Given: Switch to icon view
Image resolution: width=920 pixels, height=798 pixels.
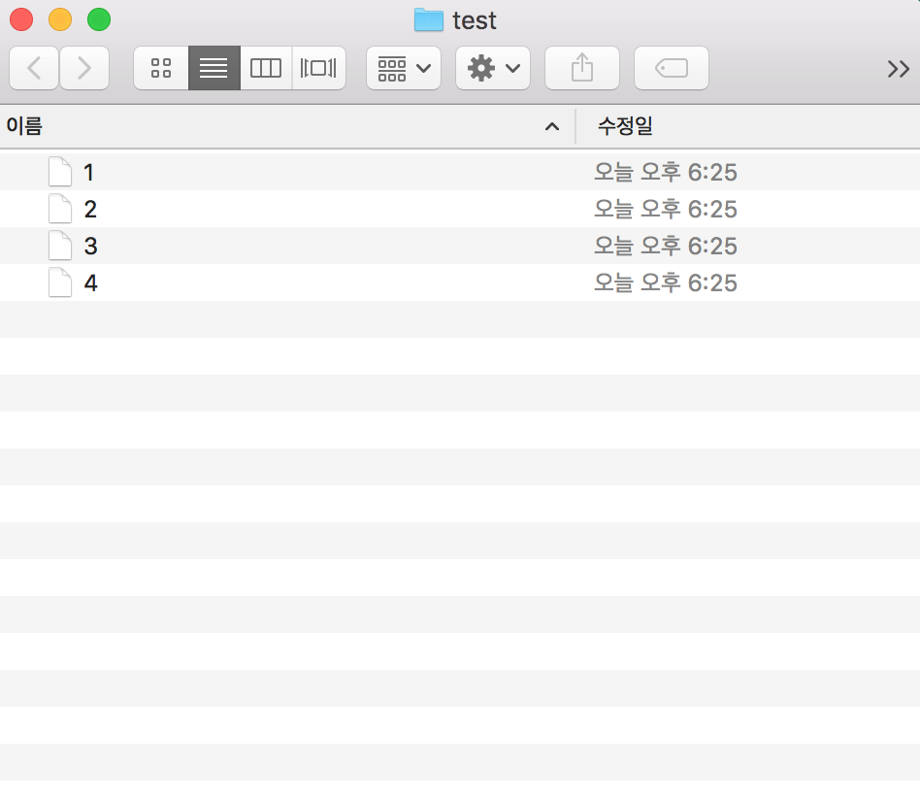Looking at the screenshot, I should [161, 68].
